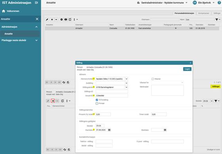Click the Velkommen home icon
Viewport: 222px width, 154px height.
pos(4,11)
